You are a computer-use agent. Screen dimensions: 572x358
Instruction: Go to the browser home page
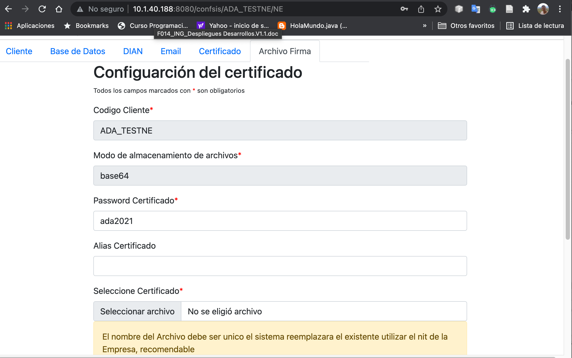click(x=59, y=9)
